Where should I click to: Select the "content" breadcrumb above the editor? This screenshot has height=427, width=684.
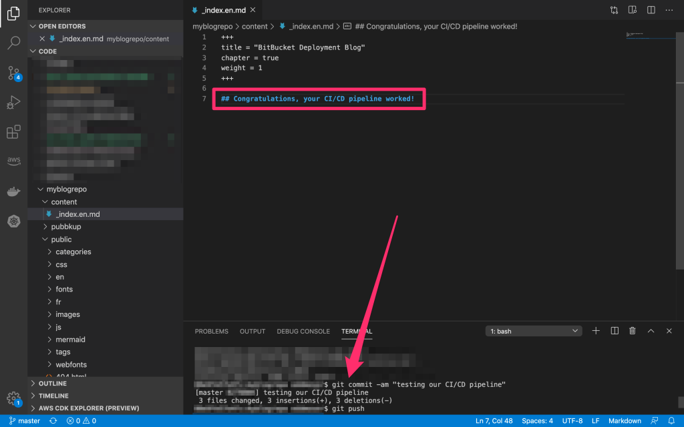pyautogui.click(x=254, y=26)
